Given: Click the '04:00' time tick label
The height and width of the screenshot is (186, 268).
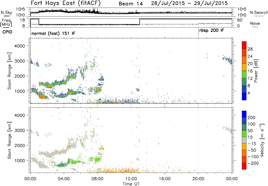Looking at the screenshot, I should 64,179.
